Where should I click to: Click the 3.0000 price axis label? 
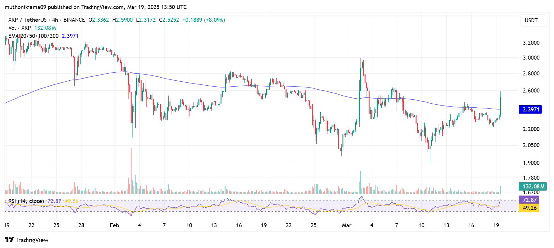pyautogui.click(x=531, y=58)
